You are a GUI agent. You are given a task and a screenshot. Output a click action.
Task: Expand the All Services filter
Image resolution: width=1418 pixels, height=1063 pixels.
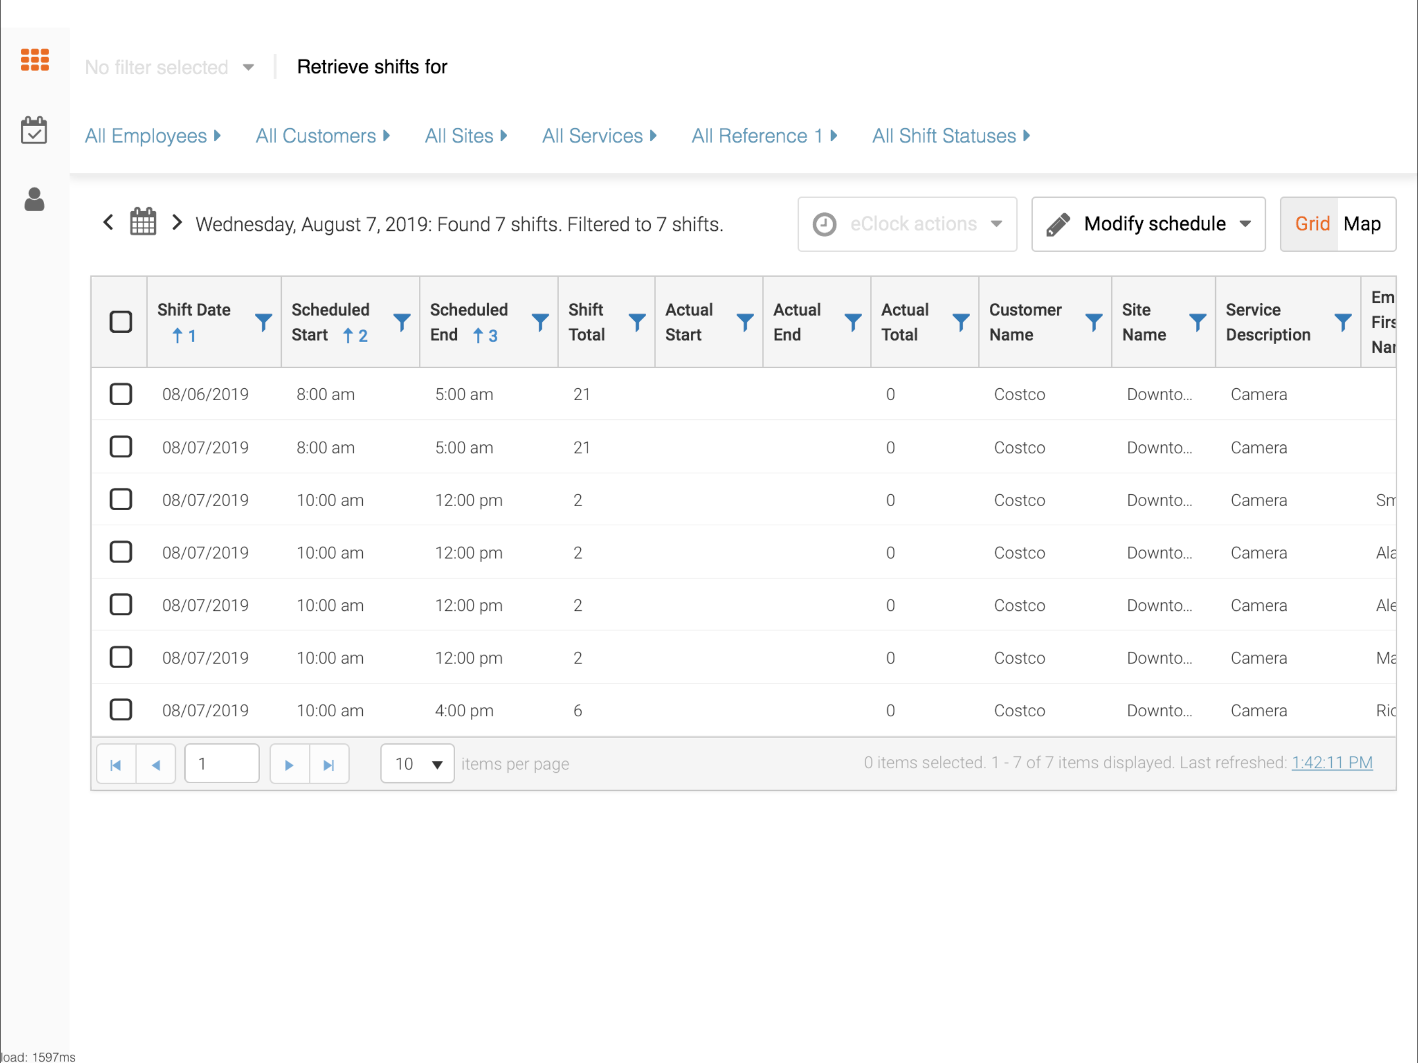599,136
